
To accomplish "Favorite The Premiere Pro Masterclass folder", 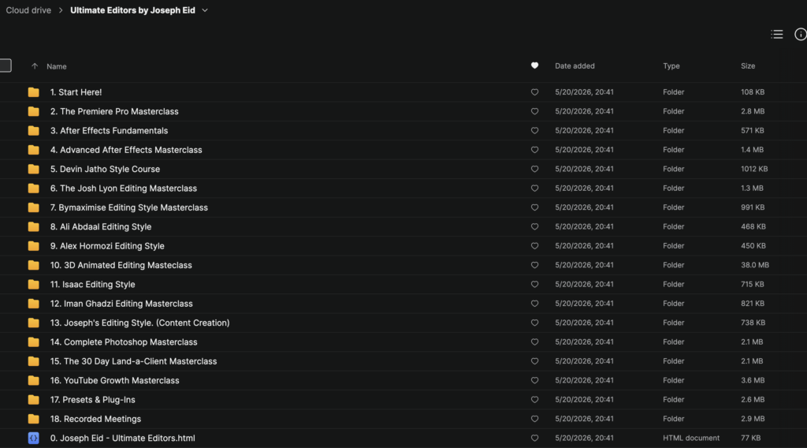I will coord(535,111).
